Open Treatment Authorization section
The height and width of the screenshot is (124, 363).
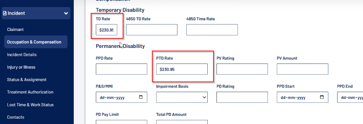30,92
